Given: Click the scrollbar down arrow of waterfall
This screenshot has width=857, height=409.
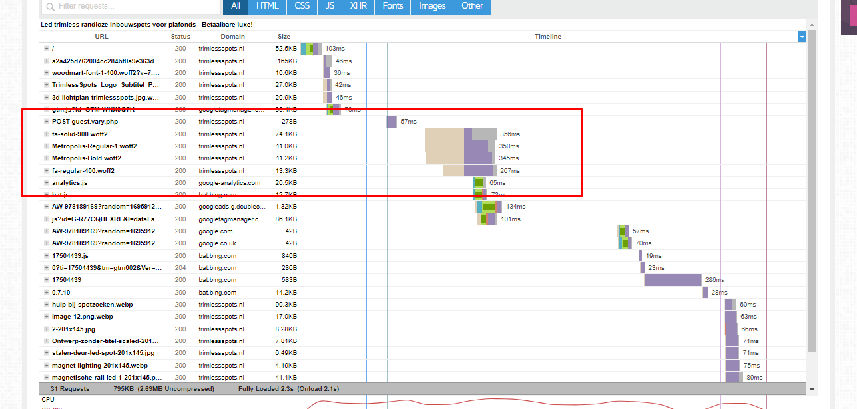Looking at the screenshot, I should pos(812,389).
